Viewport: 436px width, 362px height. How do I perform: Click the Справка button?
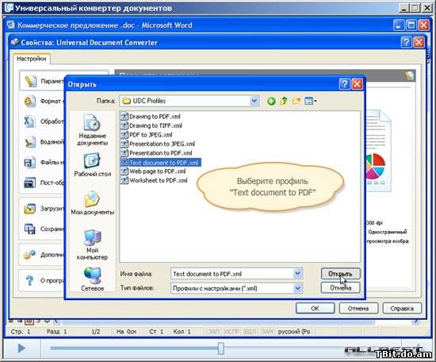pyautogui.click(x=402, y=308)
